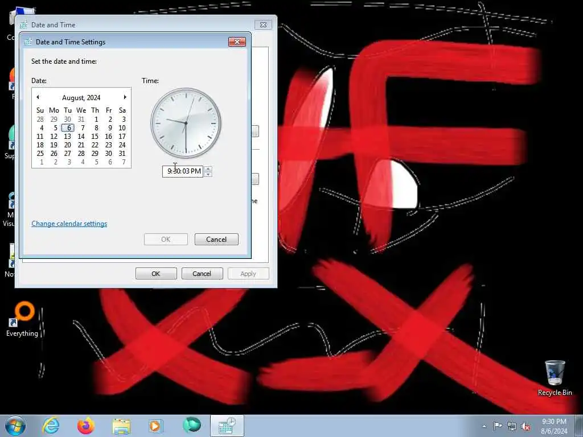Select August 19 in the calendar
583x437 pixels.
[54, 145]
